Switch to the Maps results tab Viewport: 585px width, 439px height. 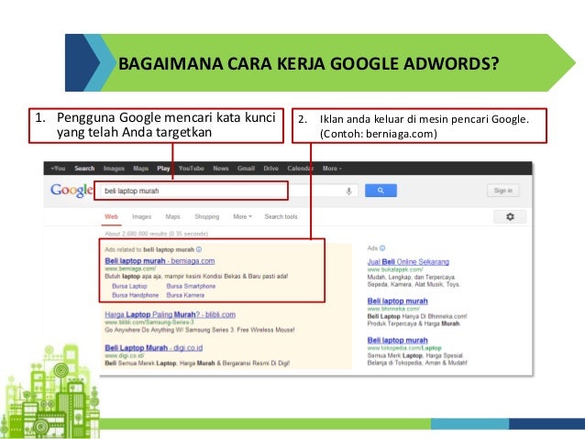(x=172, y=216)
